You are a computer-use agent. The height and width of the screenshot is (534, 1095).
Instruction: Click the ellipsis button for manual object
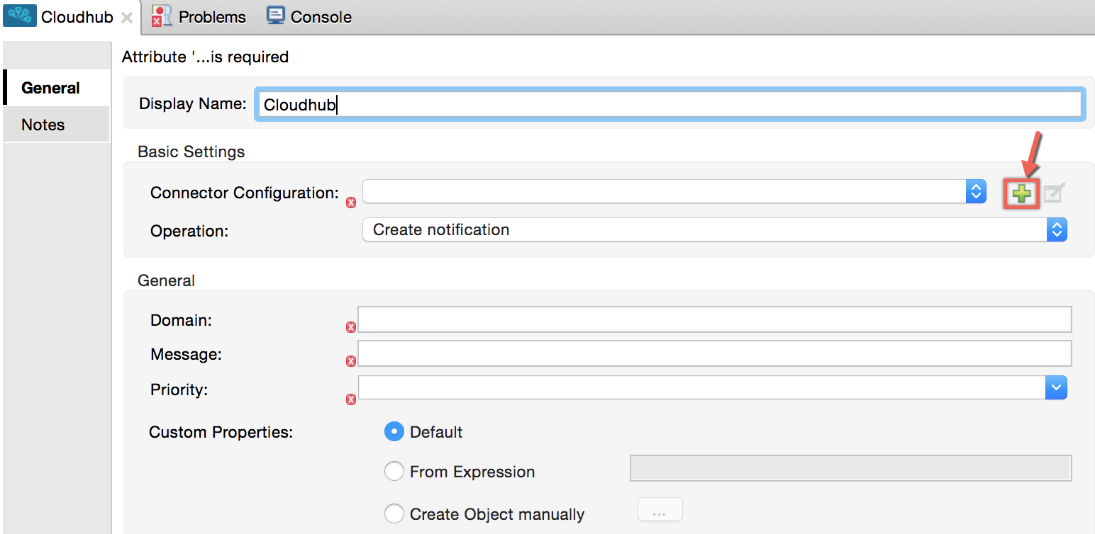tap(660, 510)
